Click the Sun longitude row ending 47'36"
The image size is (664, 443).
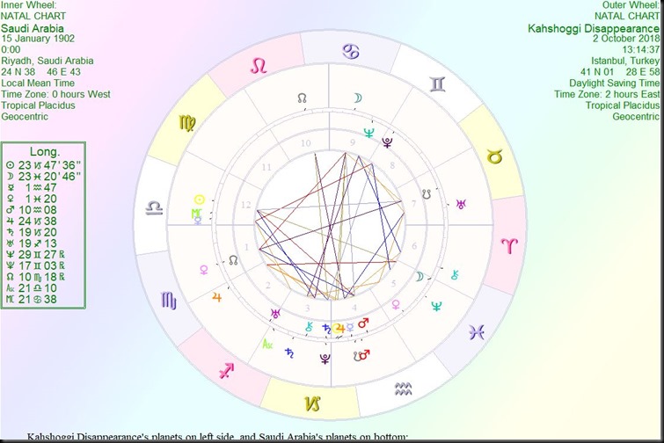pos(44,165)
